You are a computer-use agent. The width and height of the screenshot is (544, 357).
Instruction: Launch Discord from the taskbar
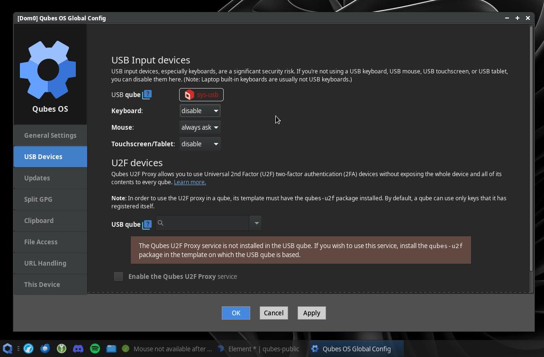(78, 349)
